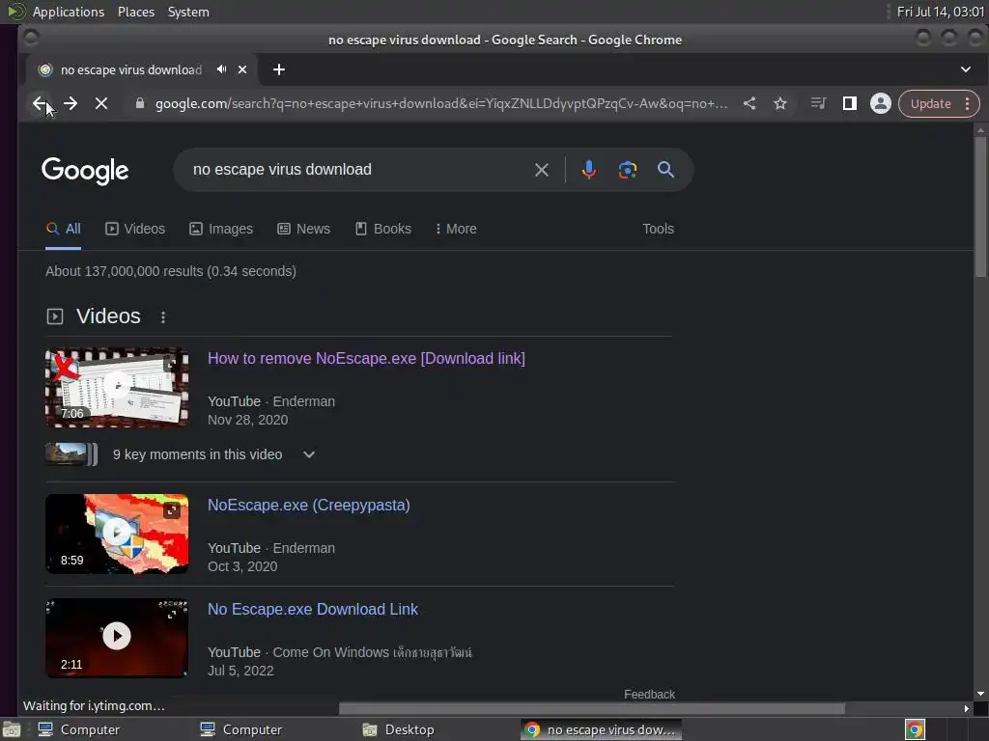
Task: Toggle the Chrome side panel
Action: [850, 103]
